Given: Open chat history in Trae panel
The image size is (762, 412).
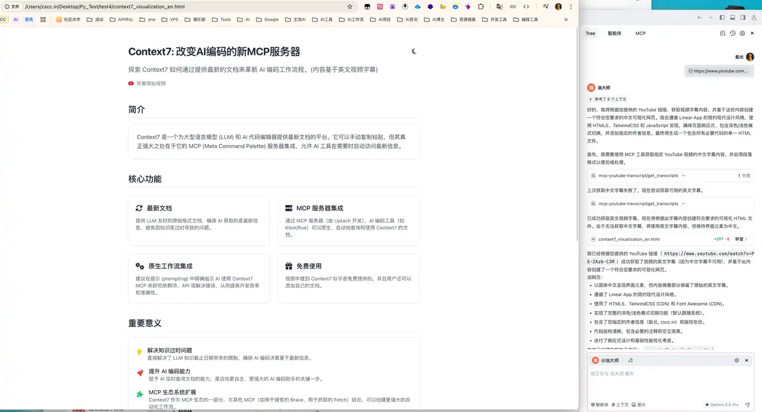Looking at the screenshot, I should tap(733, 33).
